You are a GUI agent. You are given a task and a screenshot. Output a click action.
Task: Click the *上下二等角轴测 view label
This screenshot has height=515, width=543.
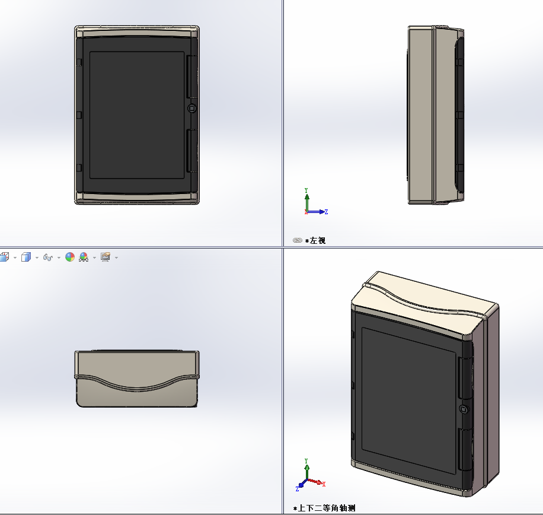pyautogui.click(x=324, y=508)
